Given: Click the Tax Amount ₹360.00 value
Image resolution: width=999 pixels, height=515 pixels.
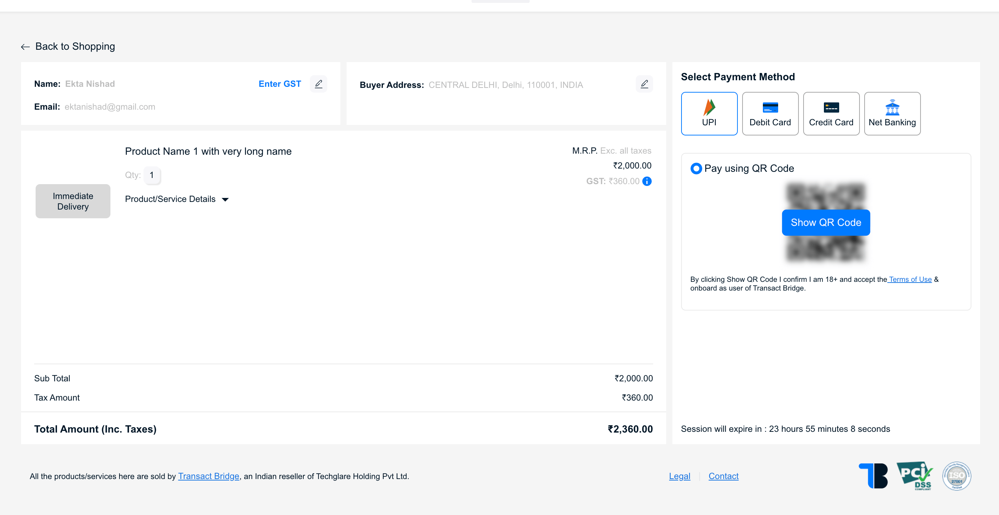Looking at the screenshot, I should click(637, 397).
